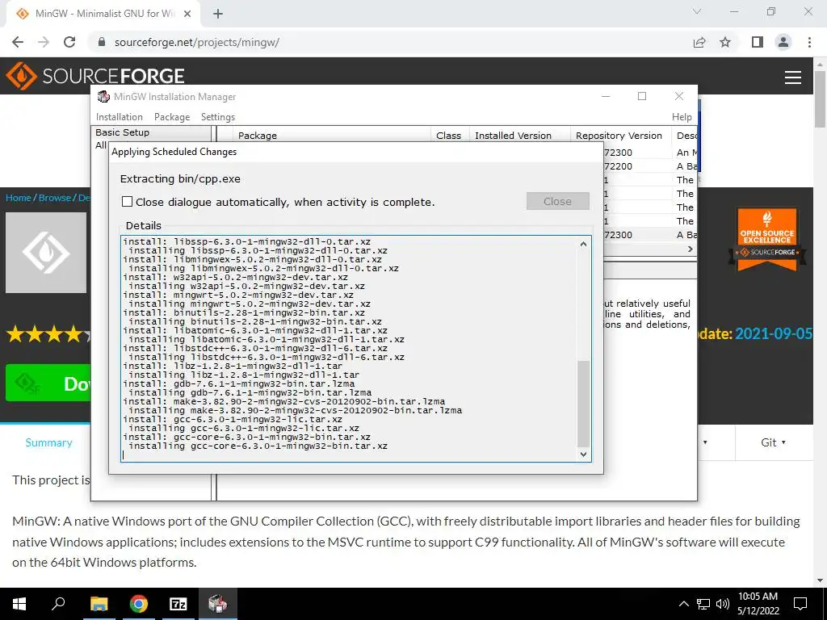This screenshot has width=827, height=620.
Task: Click MinGW installer taskbar icon
Action: tap(218, 604)
